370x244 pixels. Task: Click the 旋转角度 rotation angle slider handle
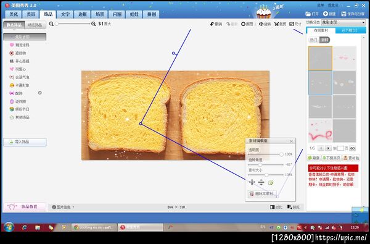click(260, 164)
